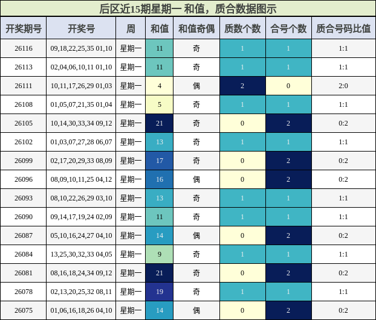Click ratio 0:2 in row 26075

[x=343, y=310]
